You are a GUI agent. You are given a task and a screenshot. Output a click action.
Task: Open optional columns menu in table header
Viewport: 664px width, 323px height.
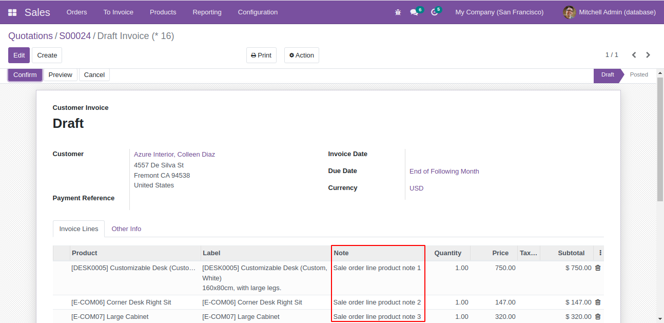[600, 253]
